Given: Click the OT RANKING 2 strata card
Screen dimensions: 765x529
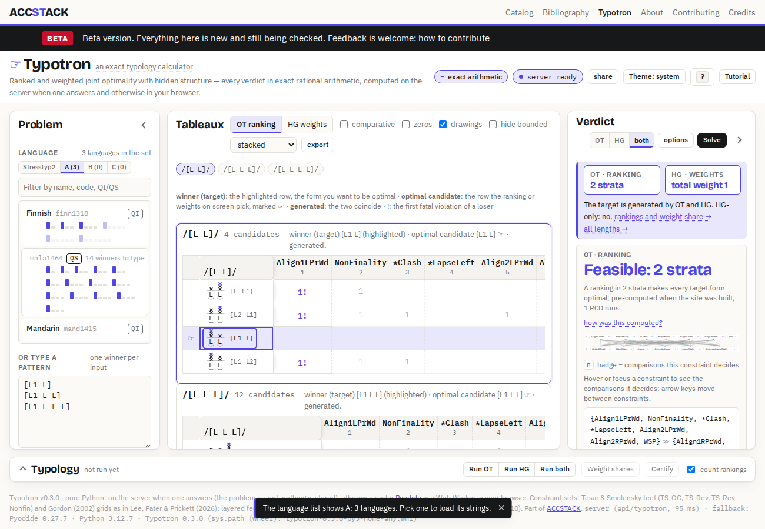Looking at the screenshot, I should click(x=622, y=180).
